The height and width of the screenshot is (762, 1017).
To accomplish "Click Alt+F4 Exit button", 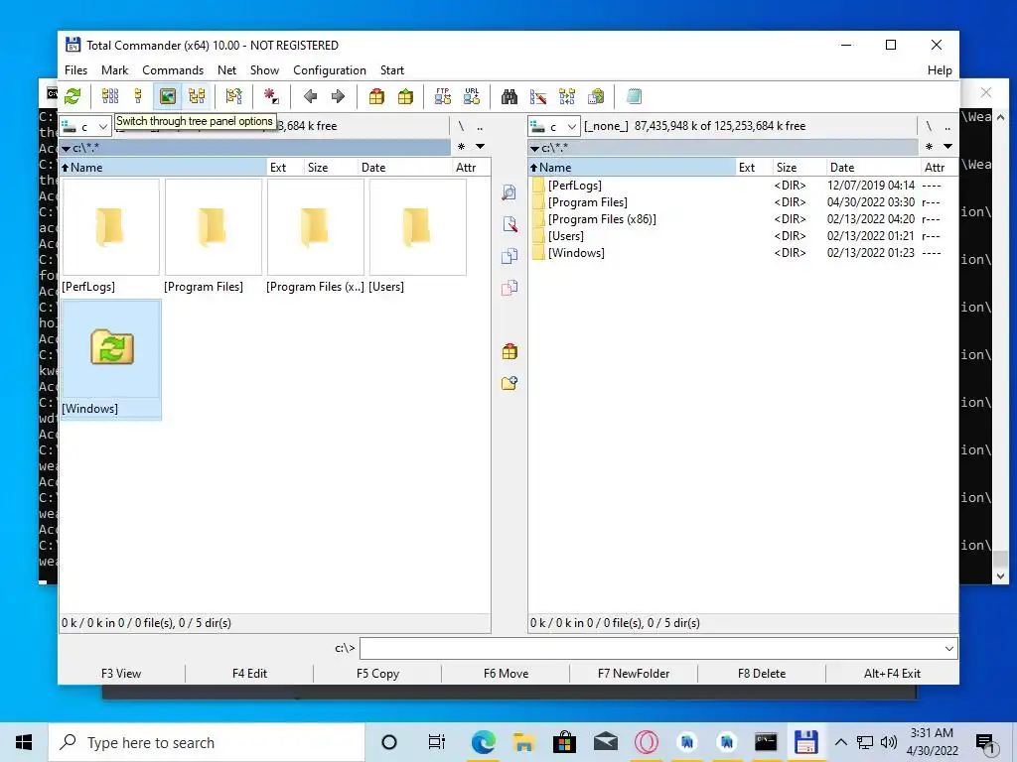I will 892,674.
